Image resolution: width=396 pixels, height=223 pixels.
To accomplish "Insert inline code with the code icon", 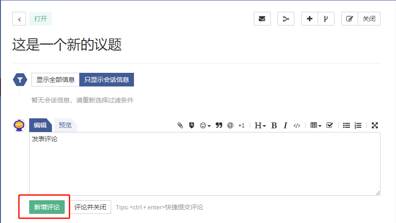I will [297, 126].
